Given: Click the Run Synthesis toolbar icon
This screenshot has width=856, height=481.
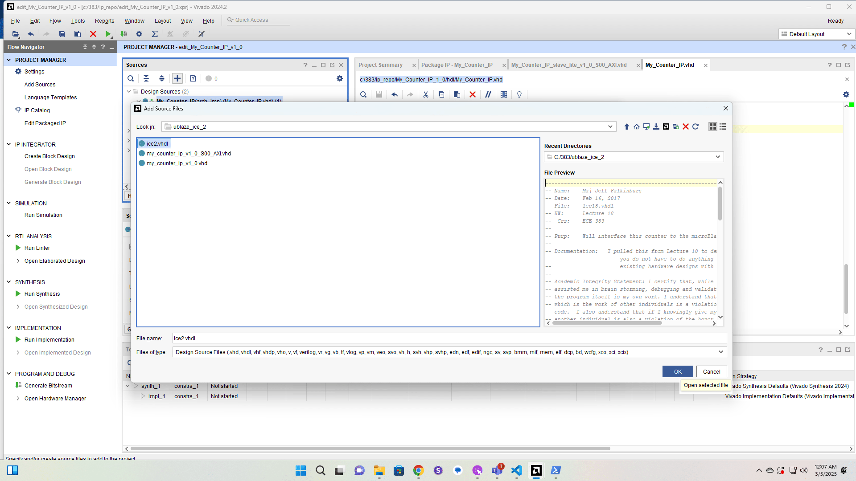Looking at the screenshot, I should pos(108,34).
